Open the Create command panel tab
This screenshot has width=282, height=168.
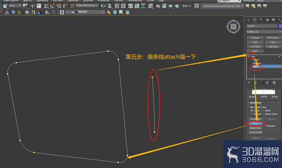pos(248,20)
